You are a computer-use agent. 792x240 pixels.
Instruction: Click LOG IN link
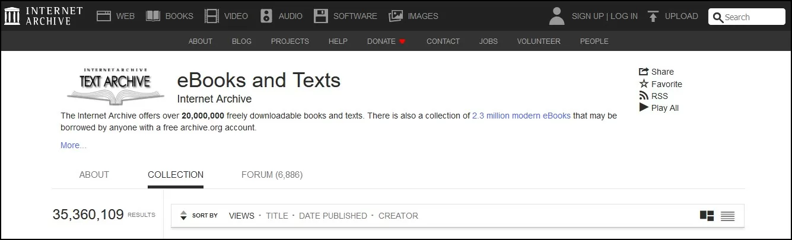pos(624,16)
